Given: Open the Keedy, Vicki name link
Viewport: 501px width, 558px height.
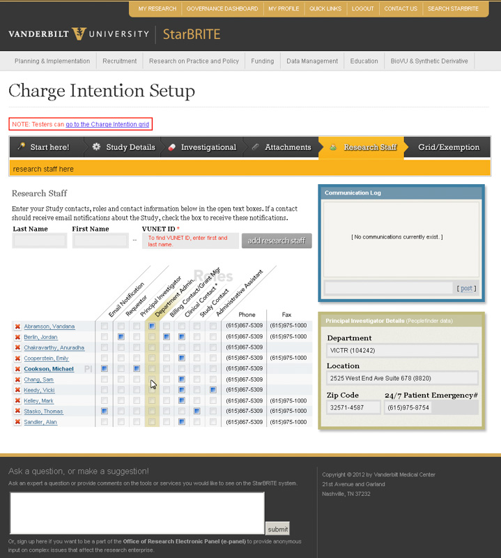Looking at the screenshot, I should click(x=39, y=390).
